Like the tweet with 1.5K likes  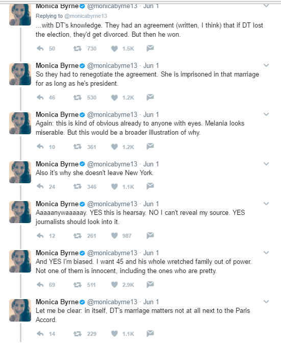click(x=115, y=48)
